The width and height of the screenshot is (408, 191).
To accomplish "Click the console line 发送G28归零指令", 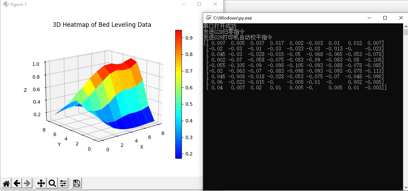I will [224, 32].
